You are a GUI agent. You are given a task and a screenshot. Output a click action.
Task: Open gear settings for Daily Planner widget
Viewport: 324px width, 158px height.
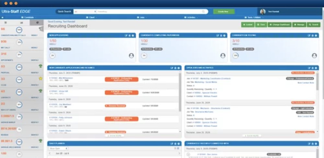178,143
